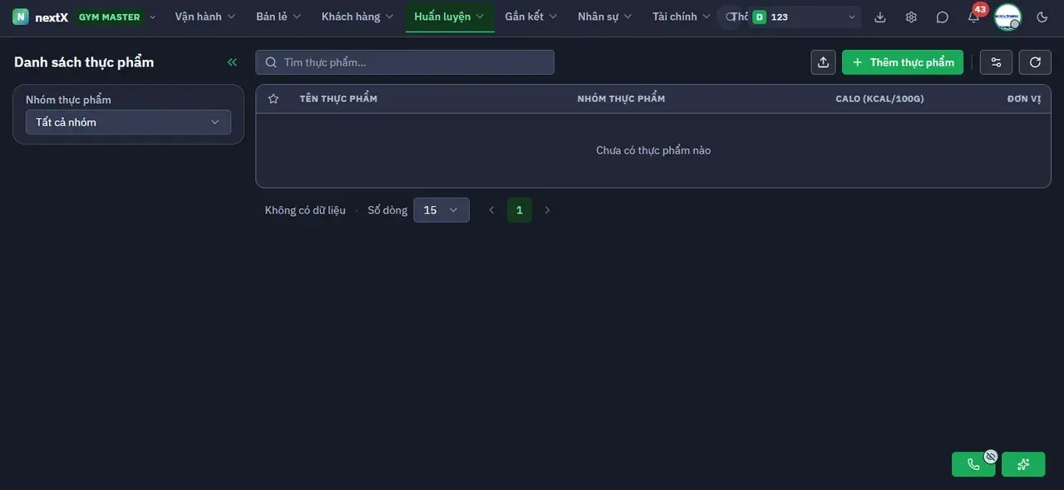
Task: Open the chat messages icon
Action: tap(943, 17)
